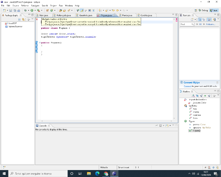Screen dimensions: 221x177
Task: Toggle Scheduled view in Task List
Action: pyautogui.click(x=204, y=20)
